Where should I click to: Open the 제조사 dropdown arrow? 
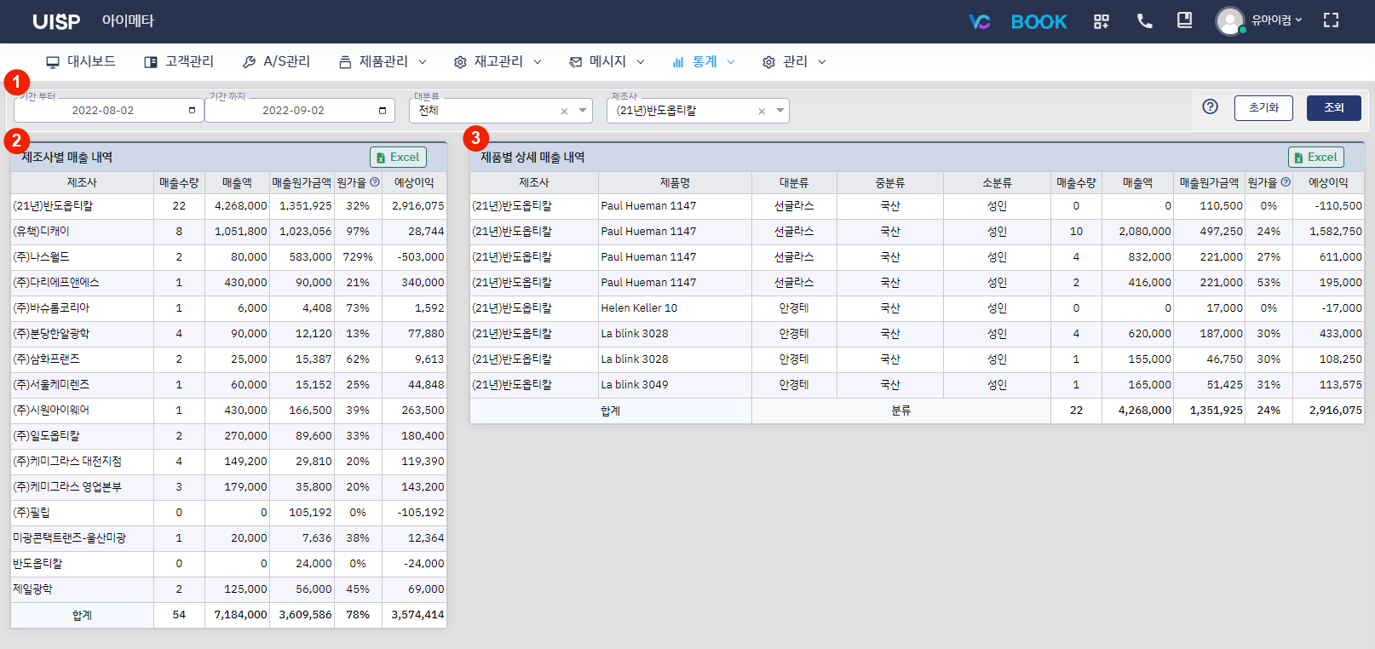click(x=780, y=111)
